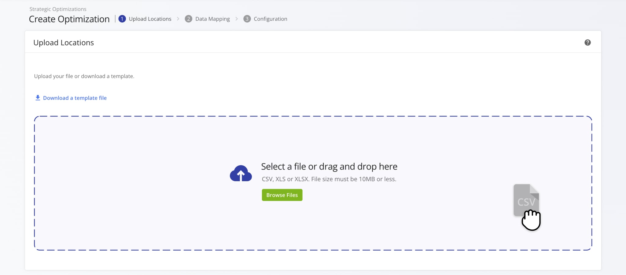Select the step 3 numbered circle
Screen dimensions: 626x275
[247, 19]
